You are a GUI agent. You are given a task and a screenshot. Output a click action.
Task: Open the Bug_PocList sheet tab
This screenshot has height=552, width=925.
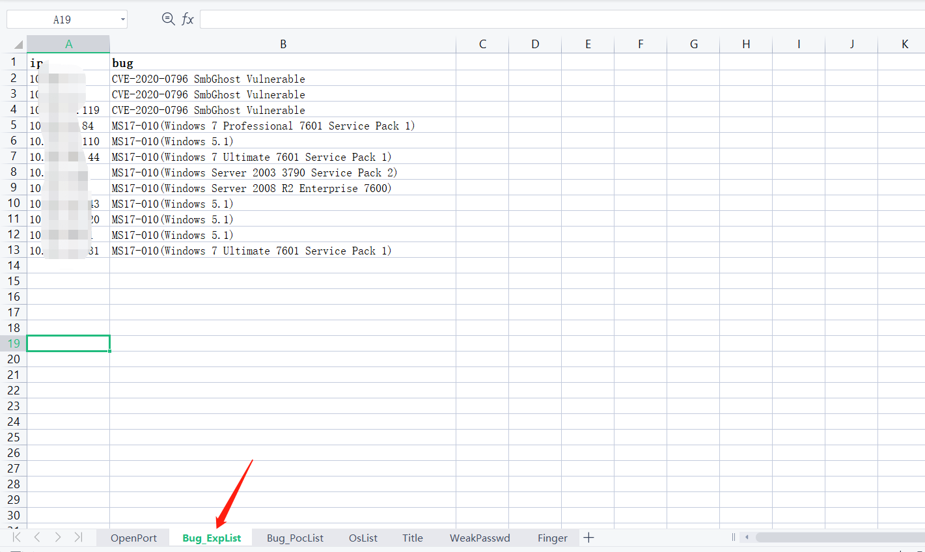295,538
